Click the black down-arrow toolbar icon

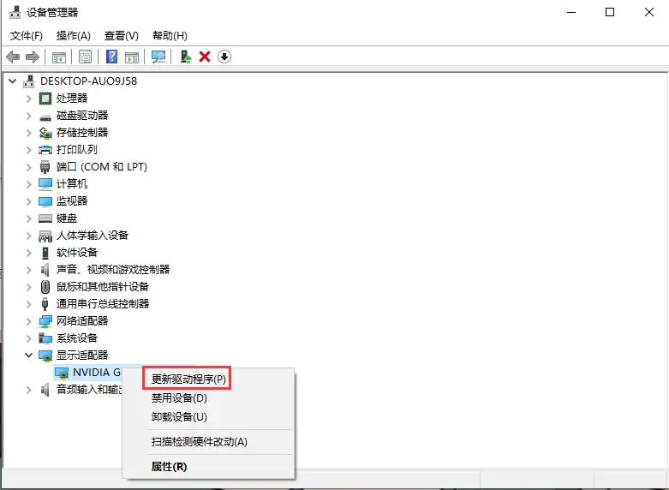coord(224,57)
